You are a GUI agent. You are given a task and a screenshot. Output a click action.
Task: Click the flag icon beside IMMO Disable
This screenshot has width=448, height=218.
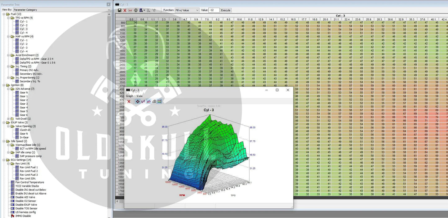tap(13, 216)
